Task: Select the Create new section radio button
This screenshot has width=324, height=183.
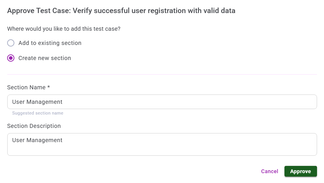Action: pyautogui.click(x=11, y=58)
